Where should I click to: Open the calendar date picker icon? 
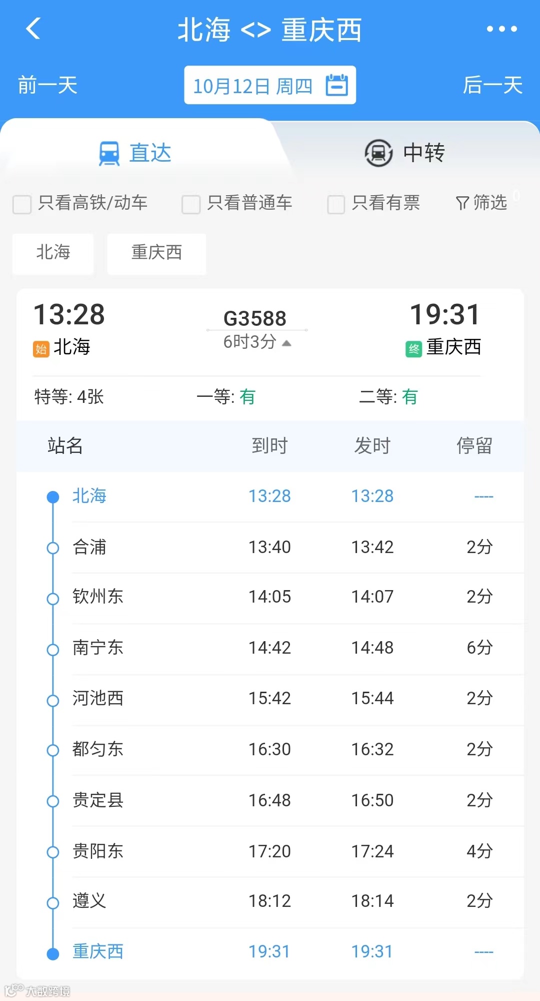pos(337,85)
